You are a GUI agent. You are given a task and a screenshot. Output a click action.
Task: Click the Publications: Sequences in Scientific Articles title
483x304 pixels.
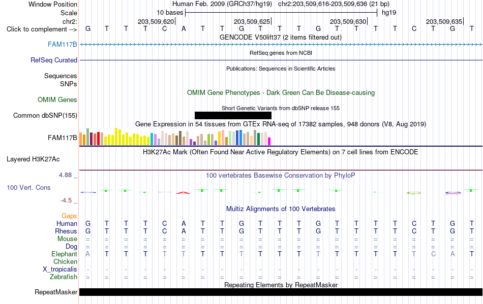pyautogui.click(x=281, y=69)
